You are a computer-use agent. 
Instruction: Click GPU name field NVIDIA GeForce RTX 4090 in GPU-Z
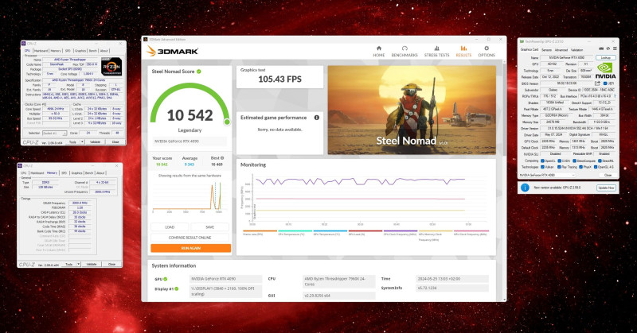coord(566,57)
